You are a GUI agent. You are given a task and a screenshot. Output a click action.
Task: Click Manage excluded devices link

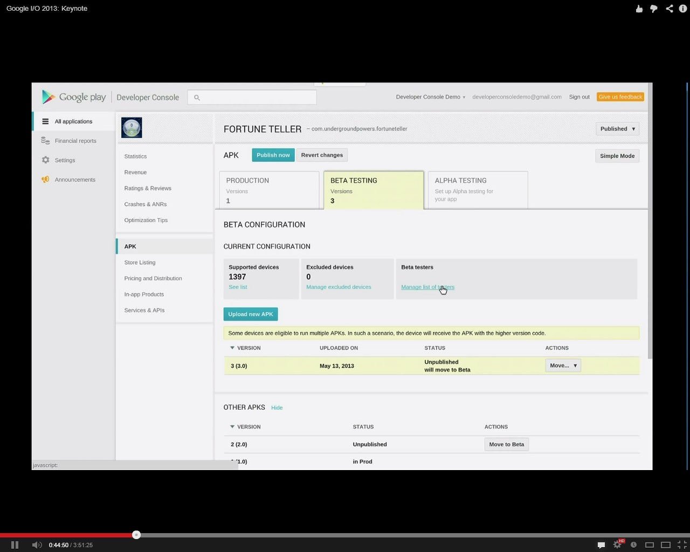pos(339,287)
